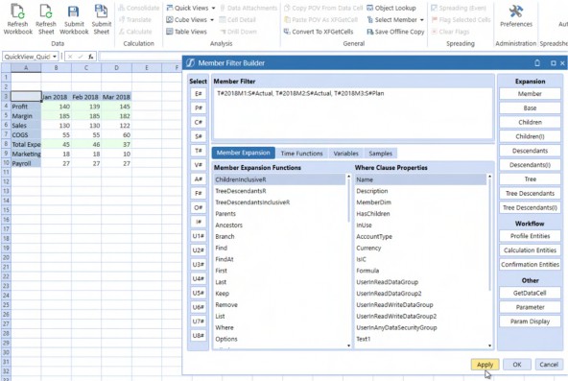Click Tree Descendants button
Screen dimensions: 568x381
click(x=530, y=194)
